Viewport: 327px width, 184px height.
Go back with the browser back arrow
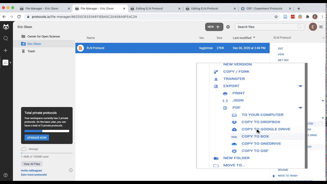pyautogui.click(x=4, y=17)
